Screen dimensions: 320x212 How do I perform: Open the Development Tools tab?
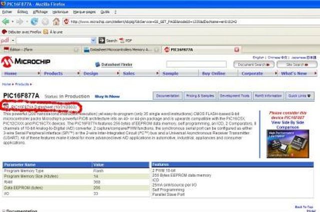[x=234, y=96]
